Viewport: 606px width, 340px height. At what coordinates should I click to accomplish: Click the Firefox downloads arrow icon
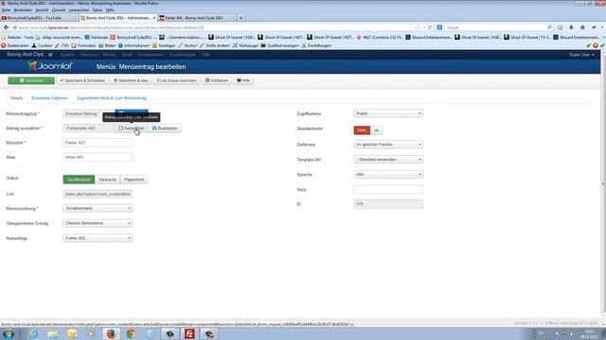571,27
